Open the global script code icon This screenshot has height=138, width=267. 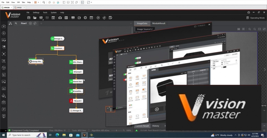point(91,18)
